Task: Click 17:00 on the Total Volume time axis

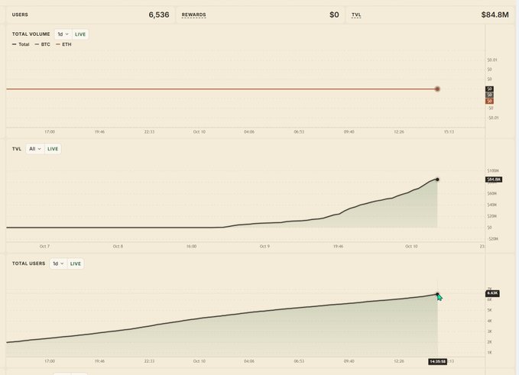Action: [x=50, y=131]
